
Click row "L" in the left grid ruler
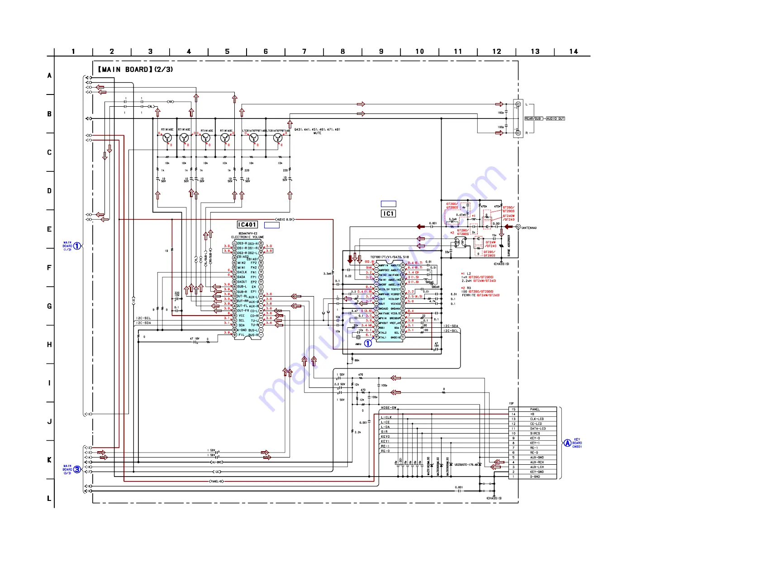coord(49,499)
